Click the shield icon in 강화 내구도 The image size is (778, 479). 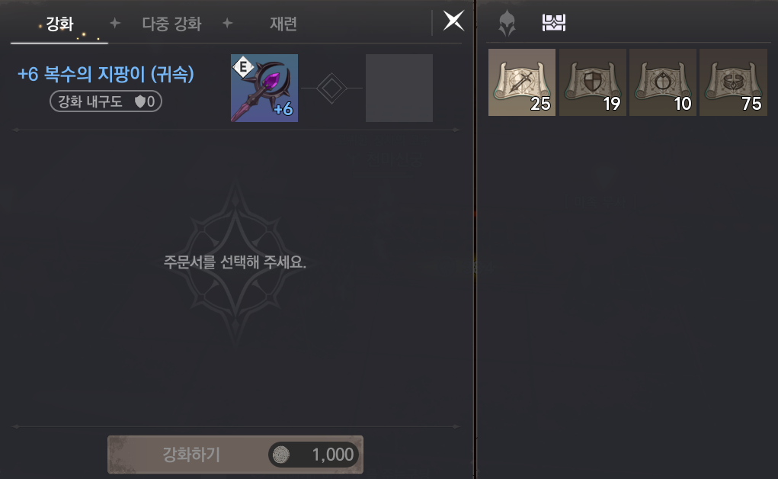coord(140,102)
